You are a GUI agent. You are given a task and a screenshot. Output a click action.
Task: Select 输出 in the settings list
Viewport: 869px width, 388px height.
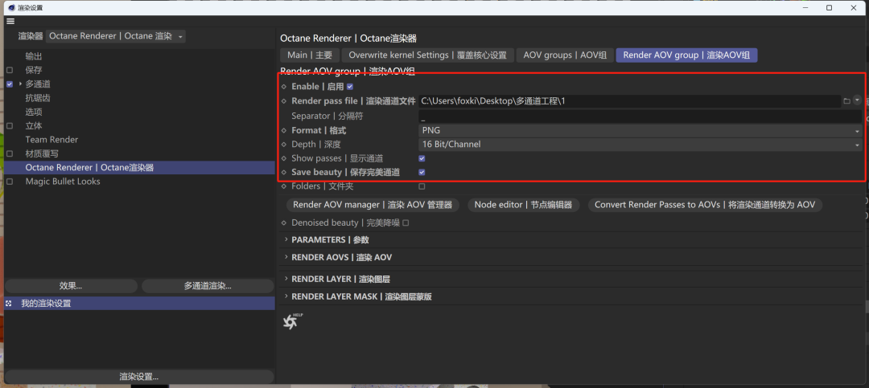coord(34,56)
